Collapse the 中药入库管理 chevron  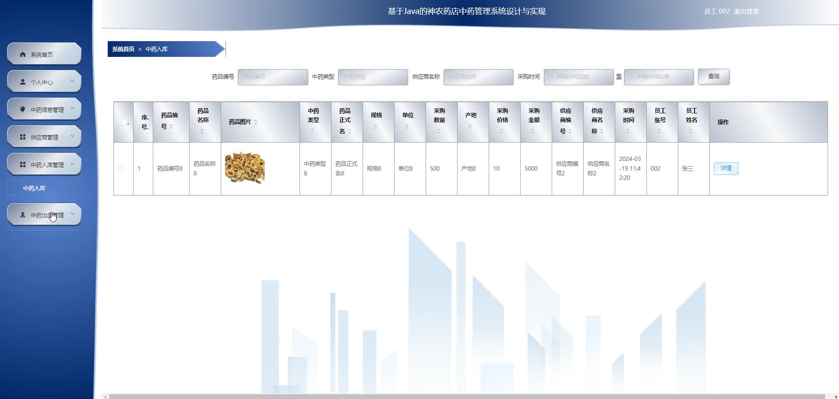73,164
